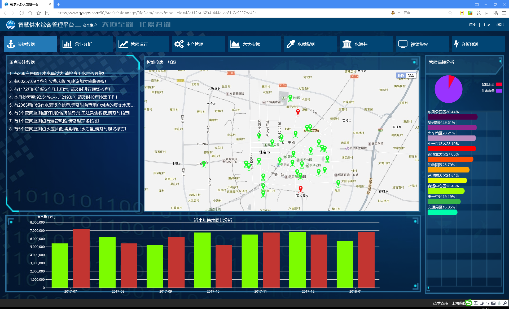Click the 视频监控 monitor icon
The image size is (509, 309).
[x=403, y=44]
